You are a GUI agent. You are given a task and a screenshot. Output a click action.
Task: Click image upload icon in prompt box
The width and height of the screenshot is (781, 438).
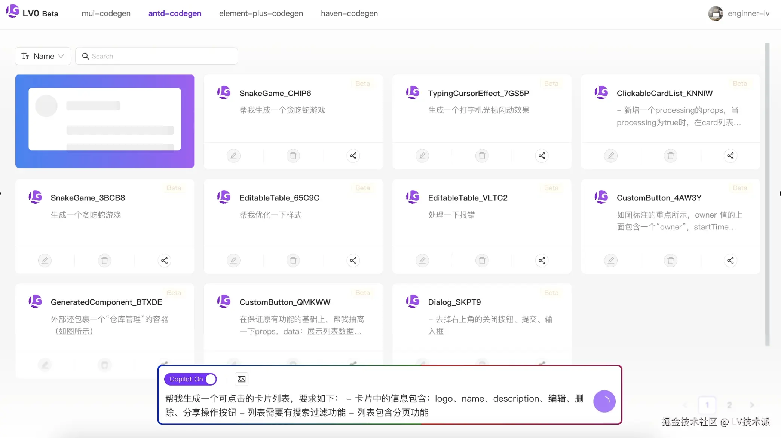pos(242,379)
